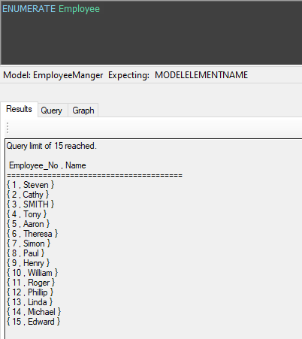
Task: Select the result row for William
Action: [x=32, y=273]
